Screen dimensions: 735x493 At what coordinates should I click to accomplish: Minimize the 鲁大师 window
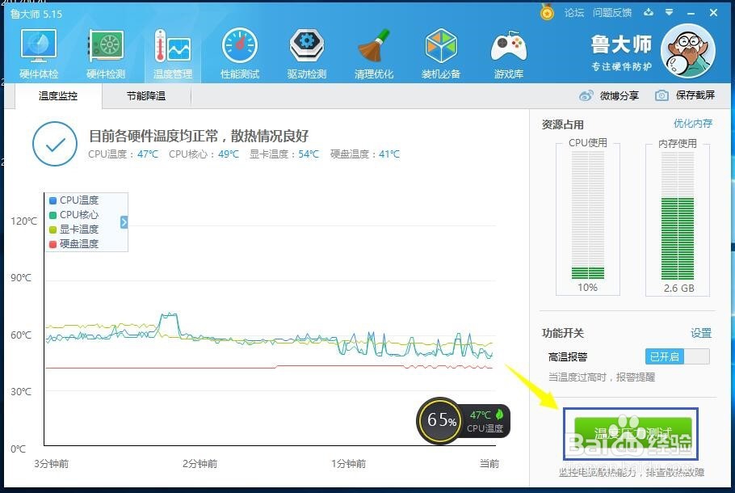coord(691,13)
